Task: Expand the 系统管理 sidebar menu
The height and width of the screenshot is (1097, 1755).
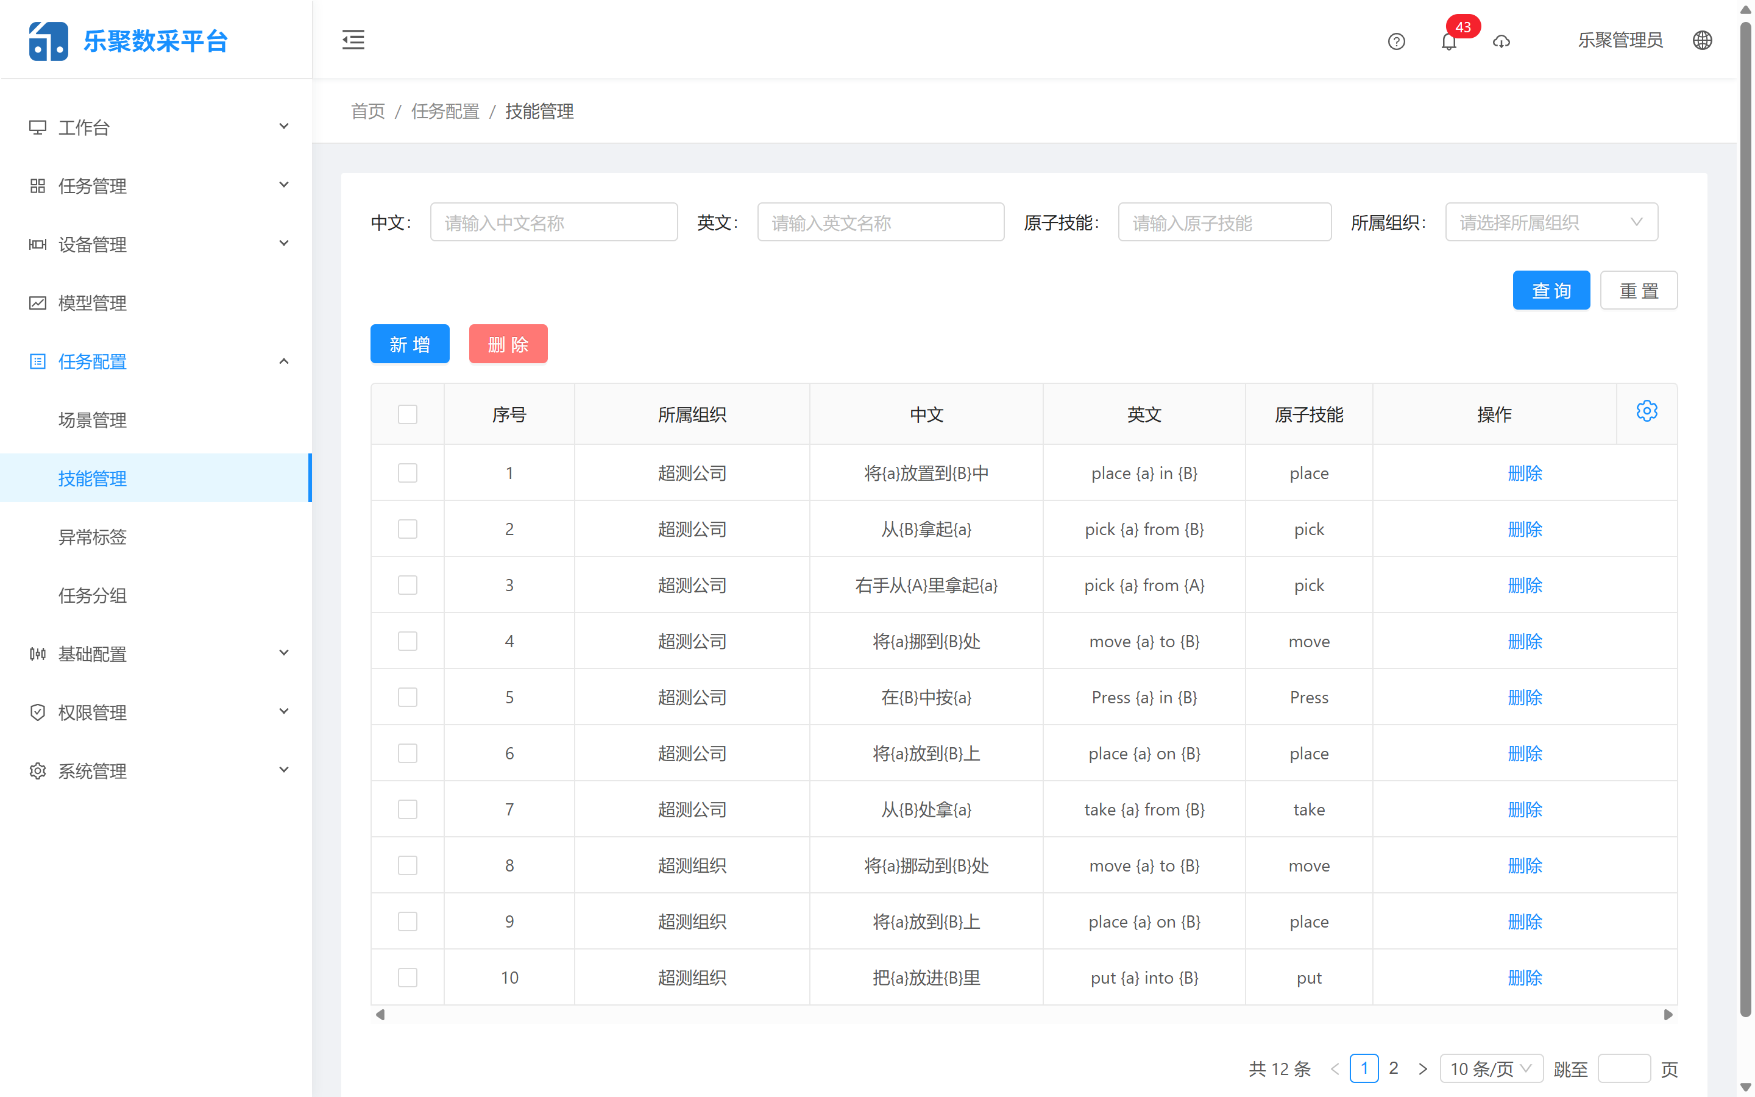Action: coord(93,770)
